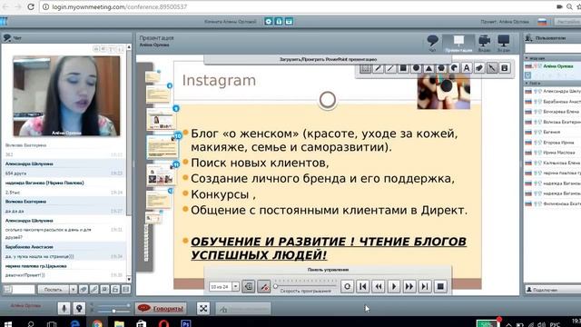Viewport: 581px width, 327px height.
Task: Click the link icon below chat
Action: pos(94,289)
